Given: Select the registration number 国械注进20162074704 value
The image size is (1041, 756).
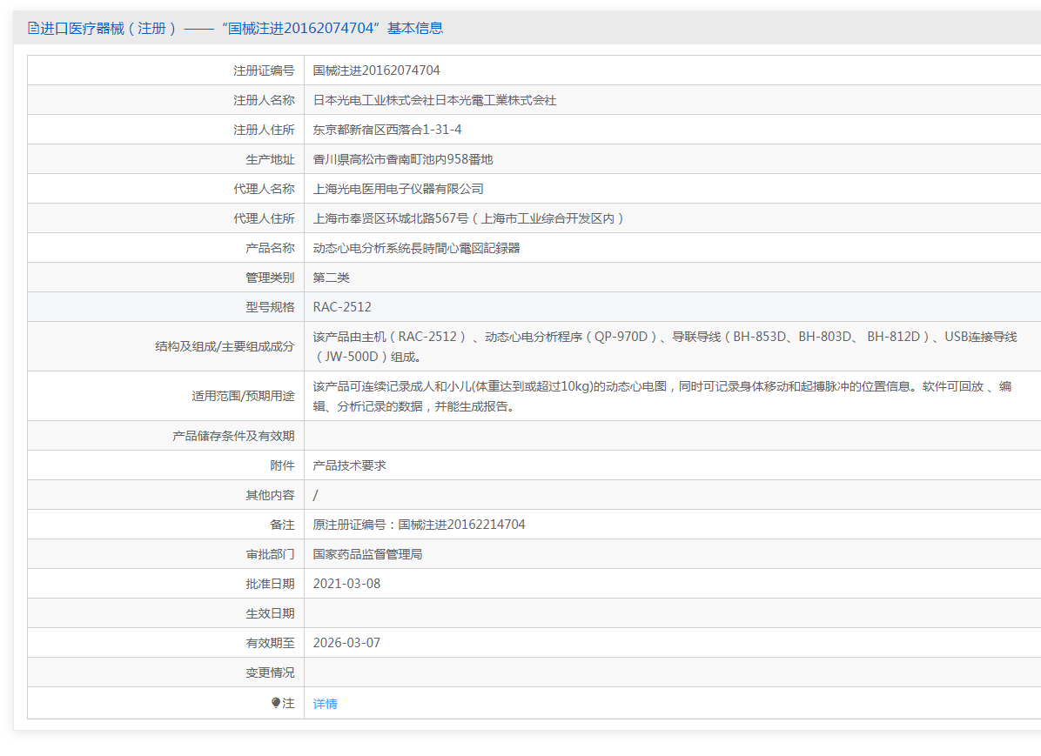Looking at the screenshot, I should click(376, 70).
